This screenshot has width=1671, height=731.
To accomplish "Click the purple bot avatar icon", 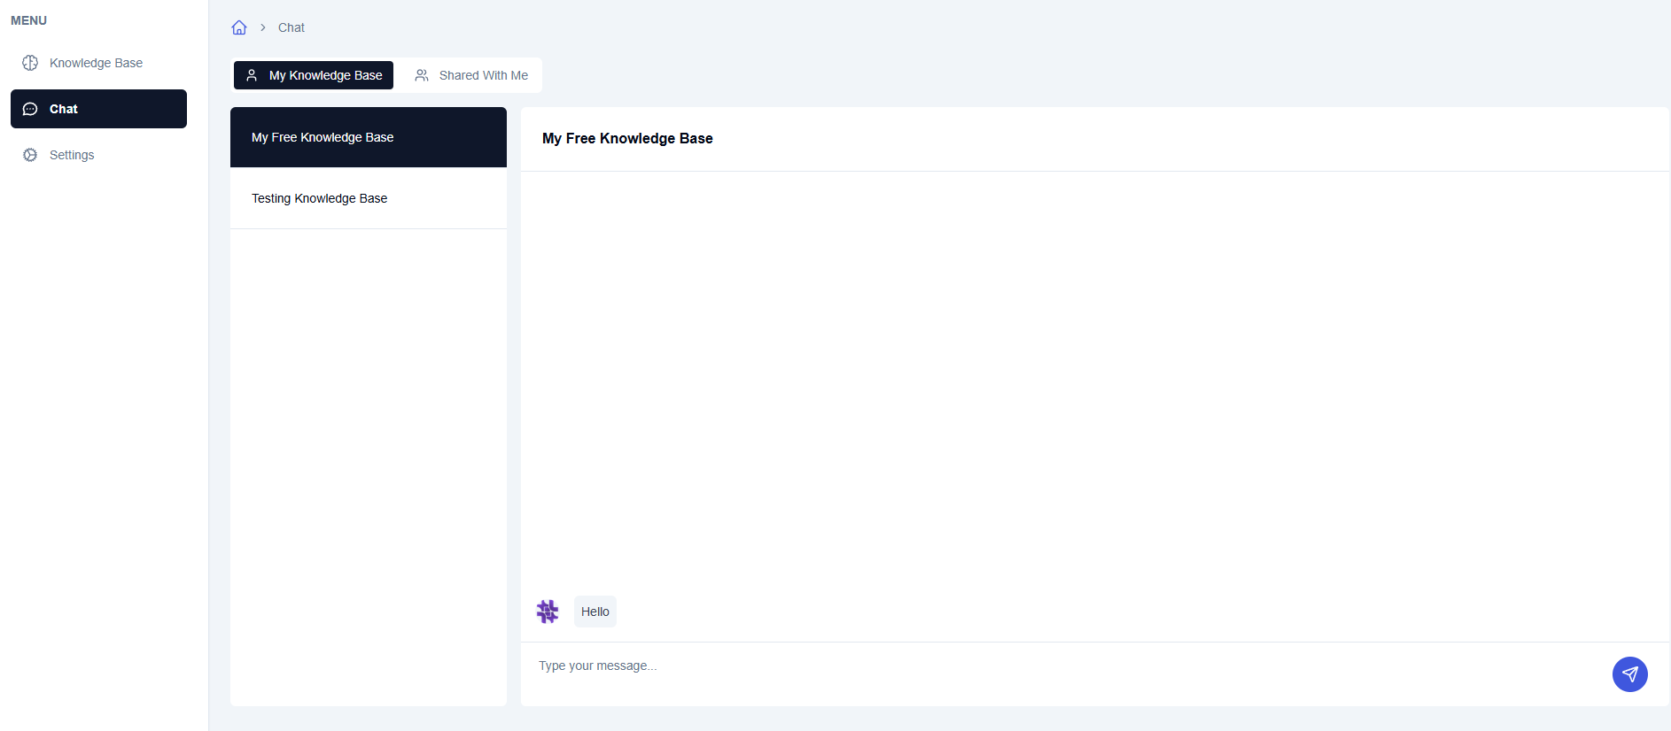I will [548, 612].
